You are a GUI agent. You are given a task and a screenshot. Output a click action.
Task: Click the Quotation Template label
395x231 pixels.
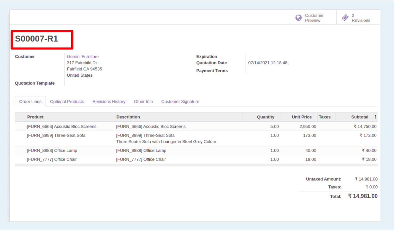tap(35, 83)
